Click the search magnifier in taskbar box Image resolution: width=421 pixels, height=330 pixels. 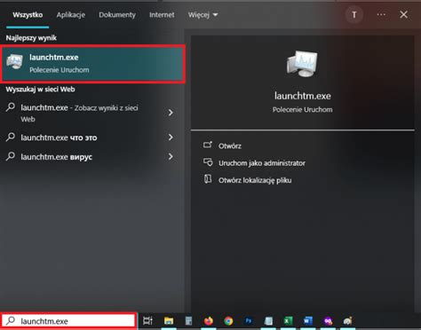click(x=11, y=320)
